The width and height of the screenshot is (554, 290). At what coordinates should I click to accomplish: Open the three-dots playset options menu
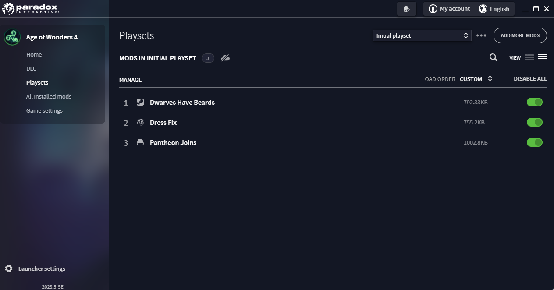tap(481, 35)
